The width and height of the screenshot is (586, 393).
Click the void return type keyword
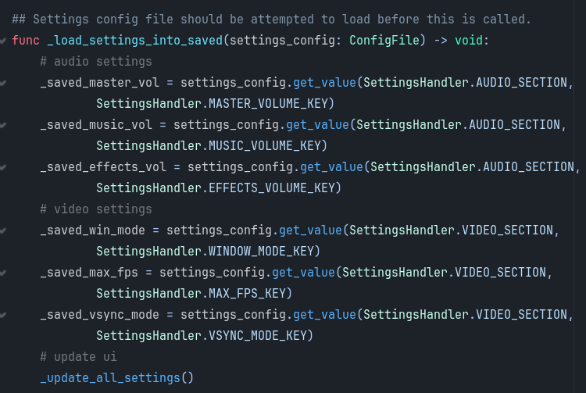(x=469, y=41)
